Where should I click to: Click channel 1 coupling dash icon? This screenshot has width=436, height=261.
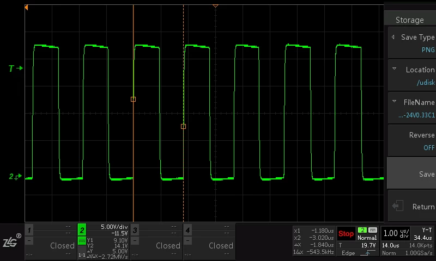(29, 240)
